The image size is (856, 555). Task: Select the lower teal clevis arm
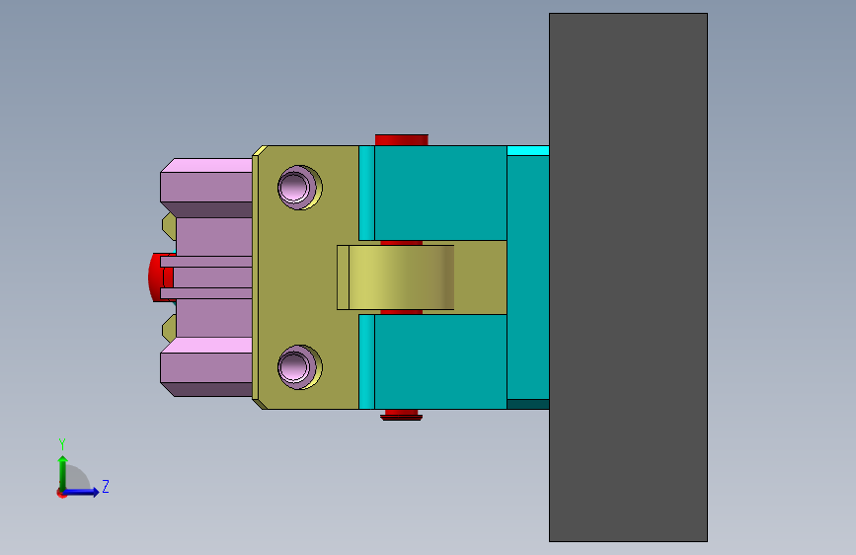point(440,361)
